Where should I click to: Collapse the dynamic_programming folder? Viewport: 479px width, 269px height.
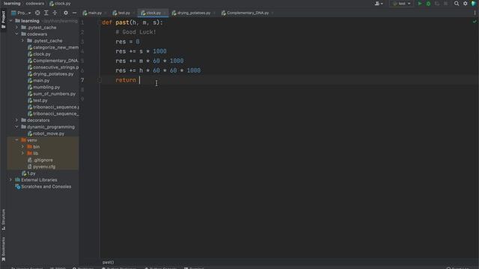16,127
